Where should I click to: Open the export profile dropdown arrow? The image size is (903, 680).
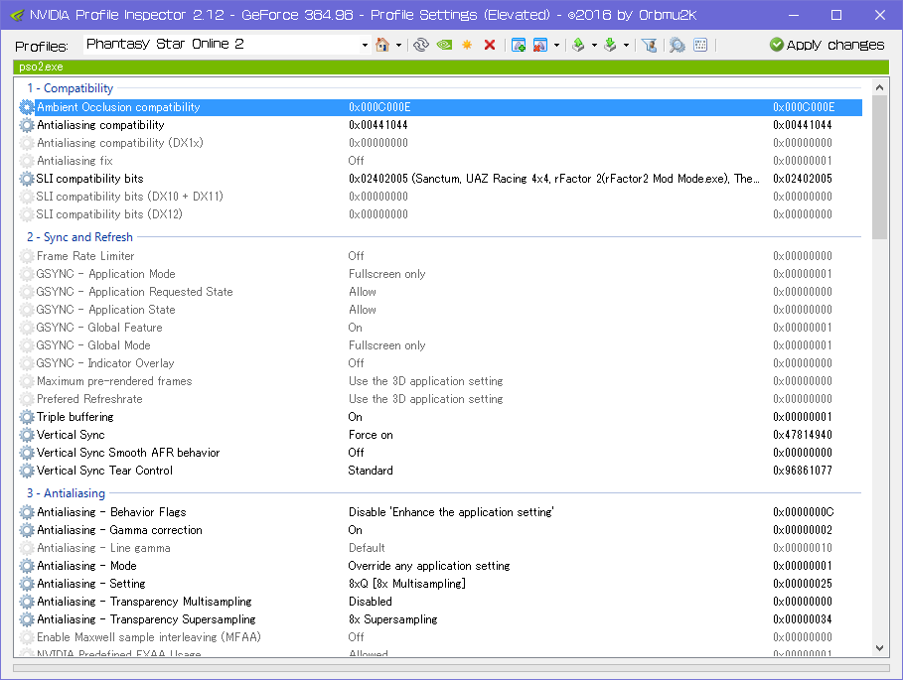594,45
